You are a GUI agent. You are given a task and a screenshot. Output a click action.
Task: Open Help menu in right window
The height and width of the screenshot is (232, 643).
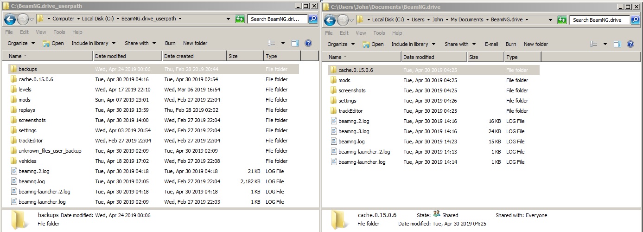coord(397,33)
